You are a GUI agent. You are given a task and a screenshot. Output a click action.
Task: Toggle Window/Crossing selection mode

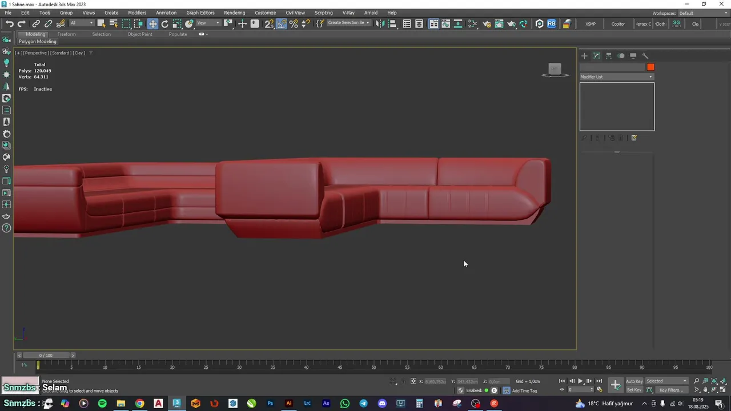point(139,23)
